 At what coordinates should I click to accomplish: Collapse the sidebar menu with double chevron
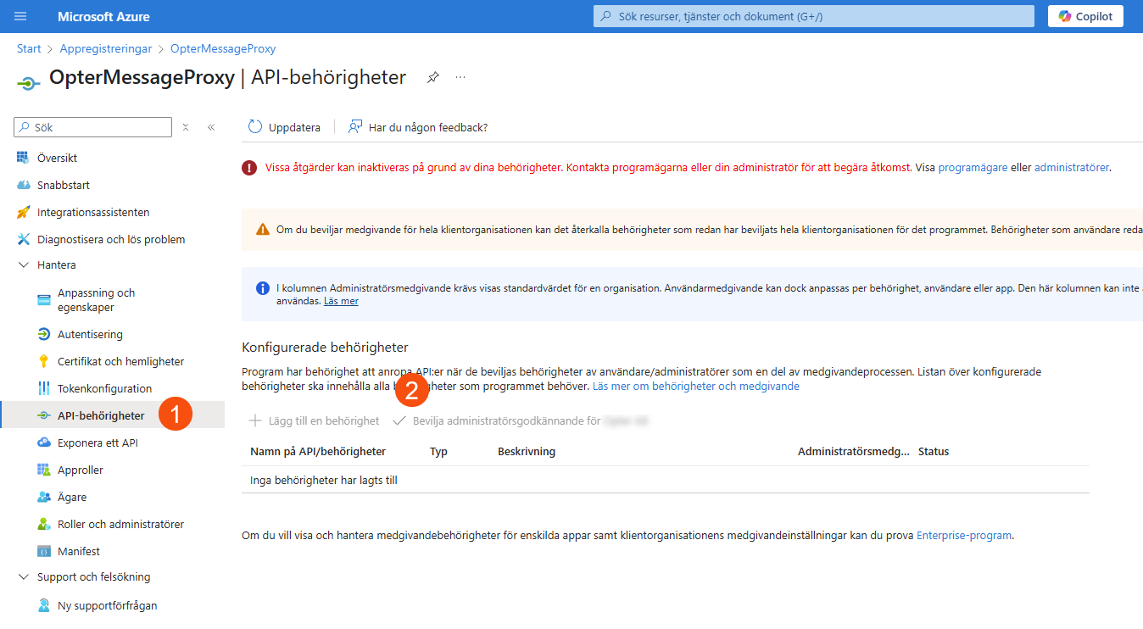(x=211, y=127)
